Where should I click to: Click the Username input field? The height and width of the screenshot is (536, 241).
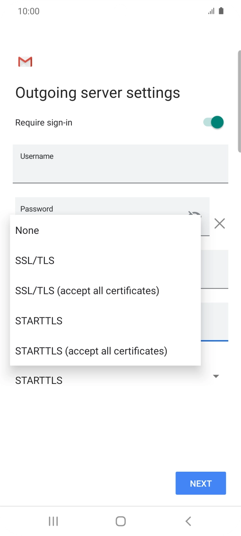coord(120,164)
